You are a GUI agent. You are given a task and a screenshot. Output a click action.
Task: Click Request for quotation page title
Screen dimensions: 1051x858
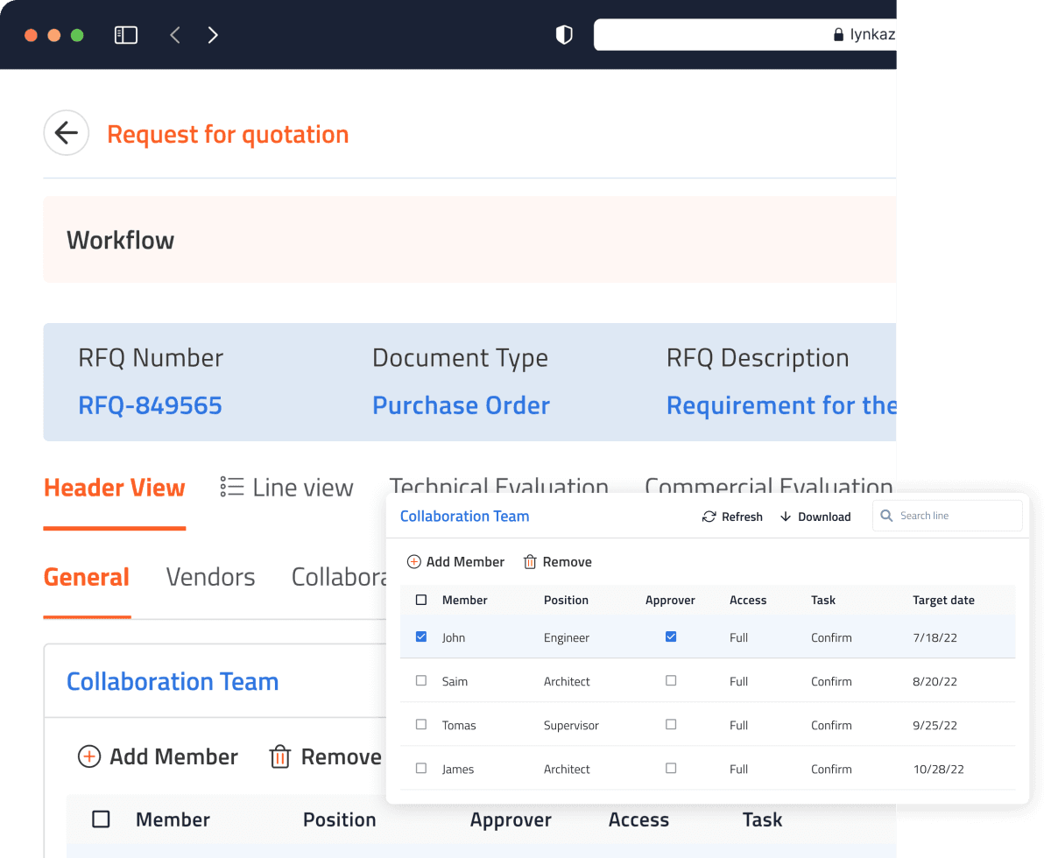228,134
